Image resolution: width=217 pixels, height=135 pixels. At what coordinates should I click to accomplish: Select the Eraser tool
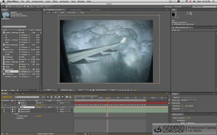pyautogui.click(x=42, y=6)
